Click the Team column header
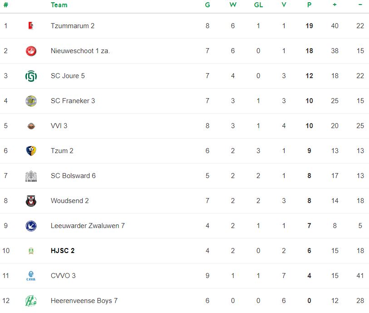369x313 pixels. [59, 5]
